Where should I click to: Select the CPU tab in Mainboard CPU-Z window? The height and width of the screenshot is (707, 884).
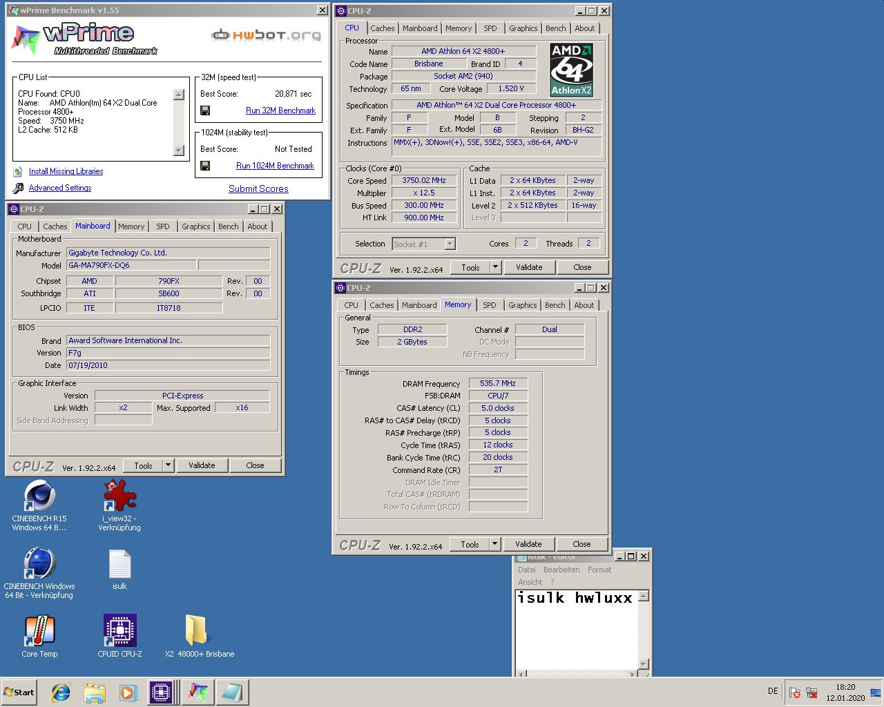(25, 226)
